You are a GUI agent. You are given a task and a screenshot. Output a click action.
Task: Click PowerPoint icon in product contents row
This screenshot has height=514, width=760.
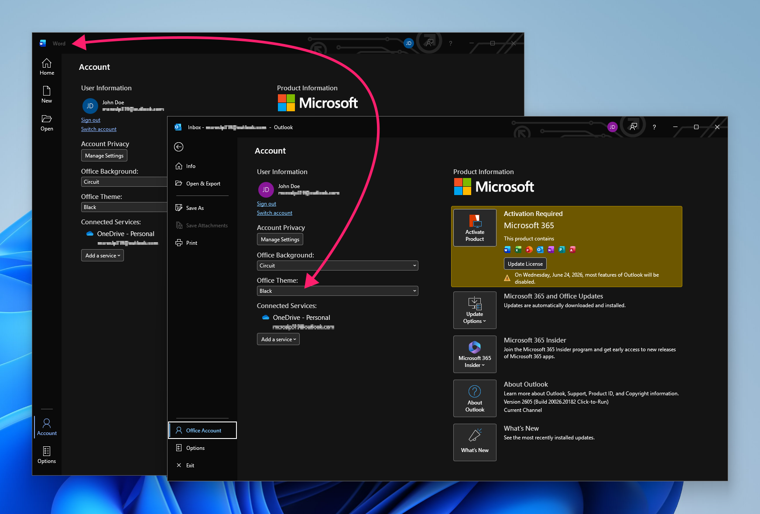pyautogui.click(x=529, y=250)
